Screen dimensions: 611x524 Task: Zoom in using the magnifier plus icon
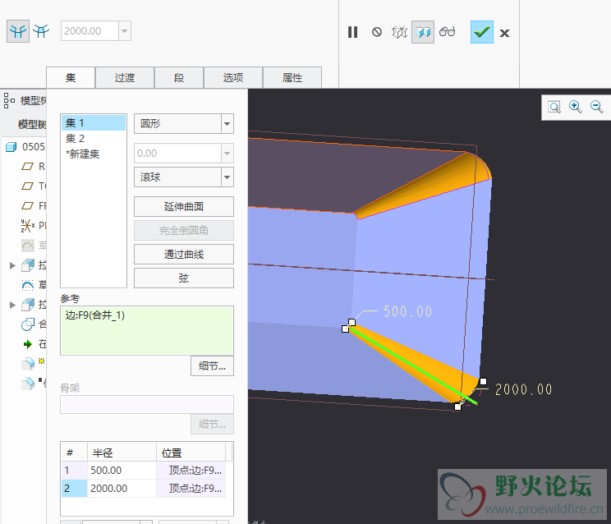[x=576, y=107]
